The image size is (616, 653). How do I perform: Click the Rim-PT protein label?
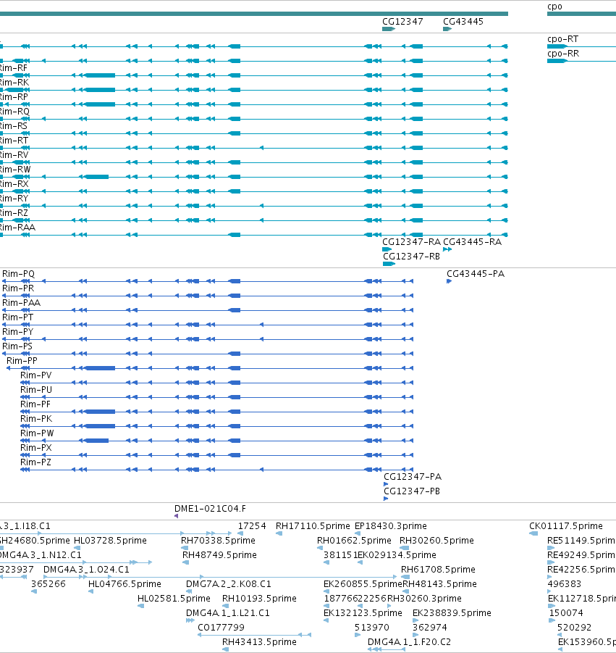pyautogui.click(x=17, y=317)
